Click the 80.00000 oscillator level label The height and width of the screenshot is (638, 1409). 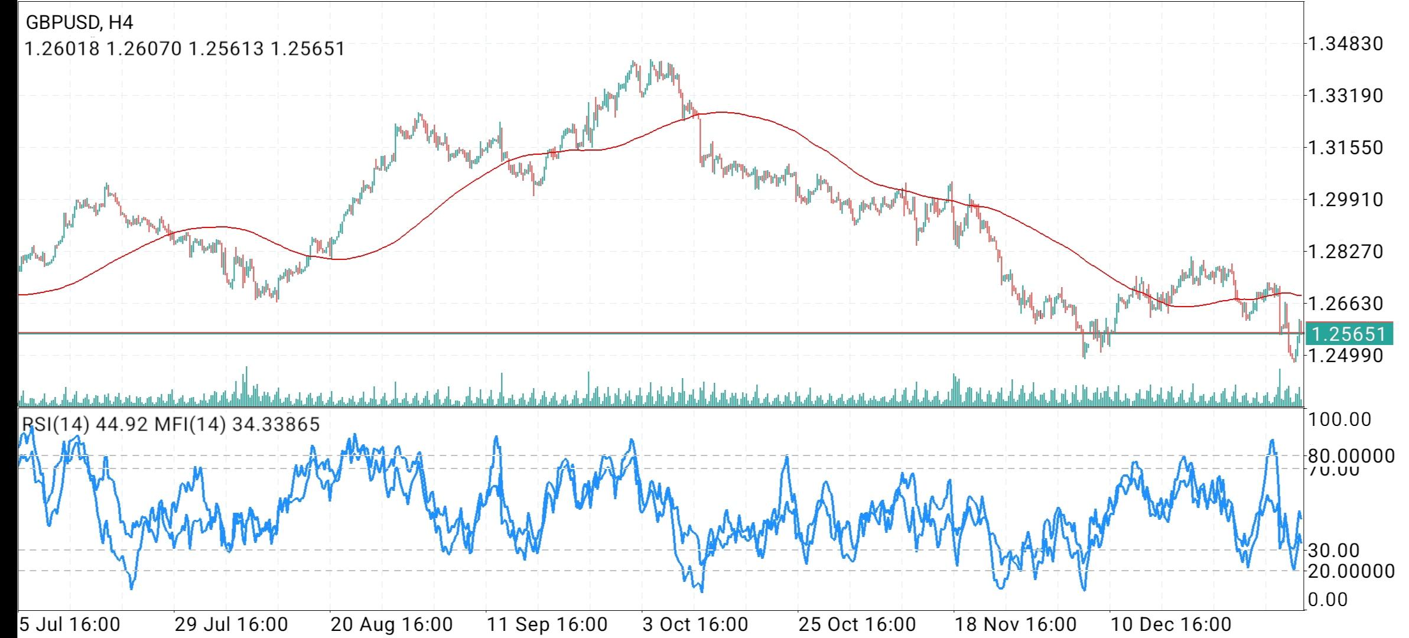click(1351, 455)
